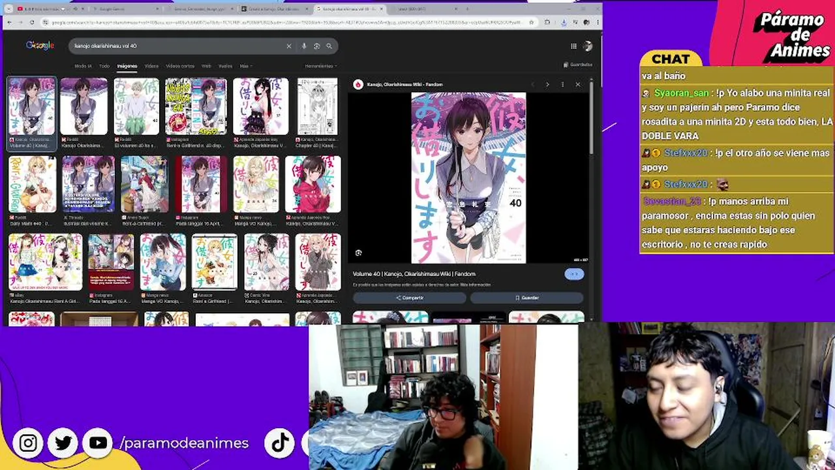Start voice search with the microphone icon

tap(304, 46)
